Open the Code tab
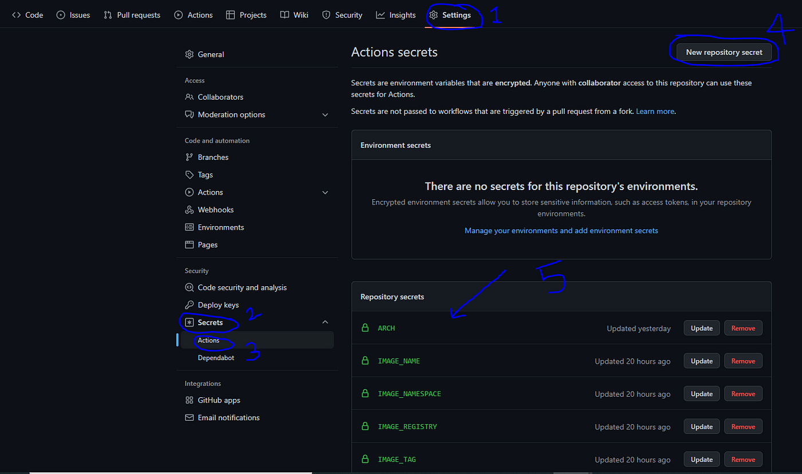 tap(27, 15)
